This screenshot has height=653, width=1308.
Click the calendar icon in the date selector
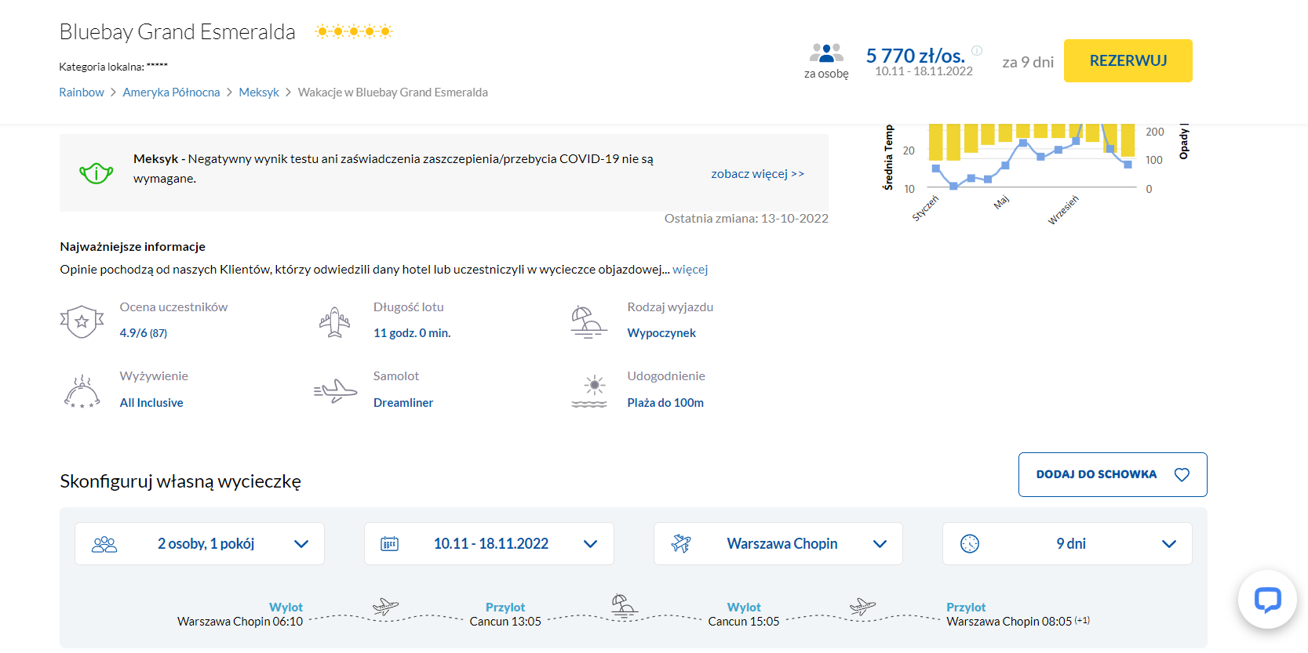389,544
